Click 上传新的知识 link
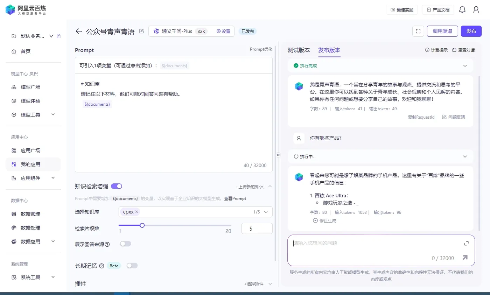The width and height of the screenshot is (490, 295). click(x=250, y=187)
